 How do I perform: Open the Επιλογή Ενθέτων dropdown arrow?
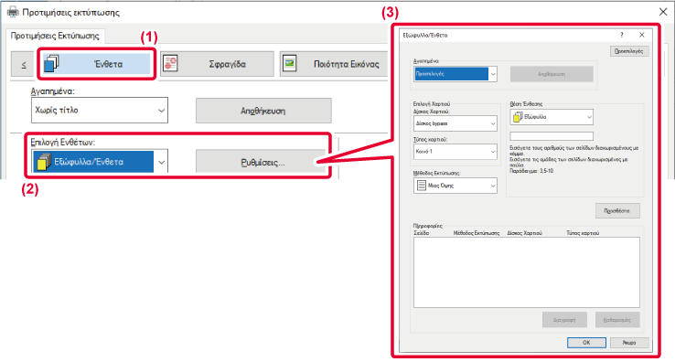point(161,163)
